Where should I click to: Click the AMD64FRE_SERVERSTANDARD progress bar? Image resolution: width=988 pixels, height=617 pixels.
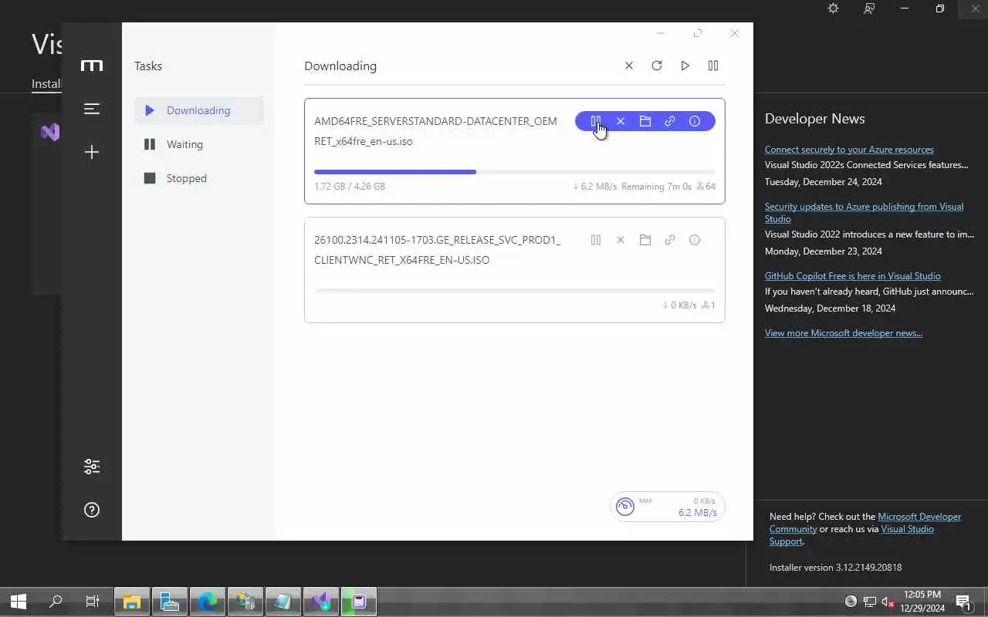(x=515, y=172)
